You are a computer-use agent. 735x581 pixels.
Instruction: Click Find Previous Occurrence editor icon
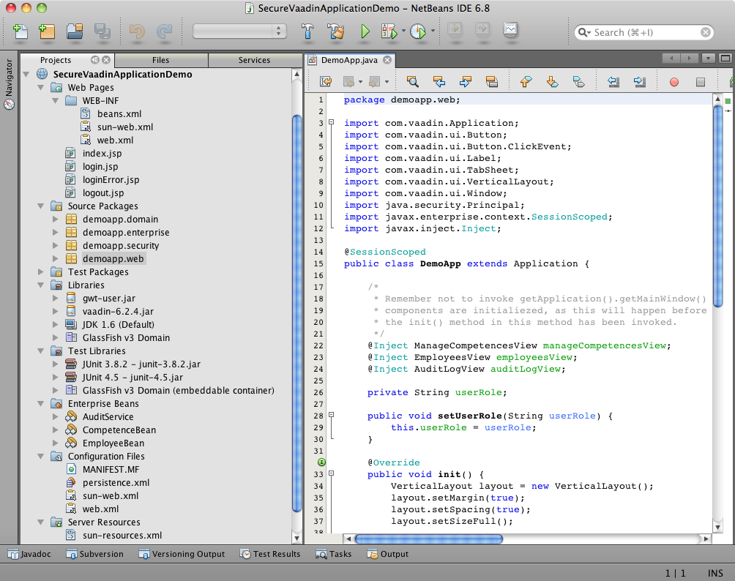pyautogui.click(x=439, y=81)
